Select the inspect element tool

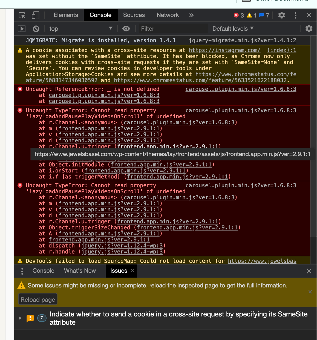tap(22, 16)
